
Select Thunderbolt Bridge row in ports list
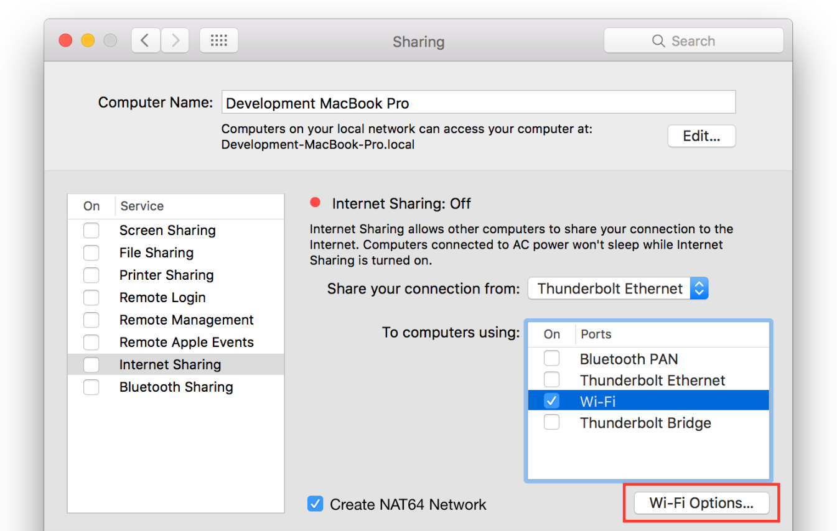tap(645, 423)
